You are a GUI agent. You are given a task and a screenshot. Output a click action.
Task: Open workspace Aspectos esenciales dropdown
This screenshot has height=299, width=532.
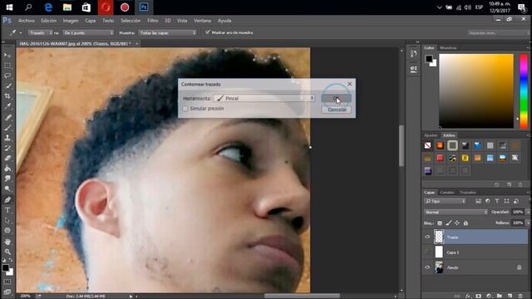[498, 33]
